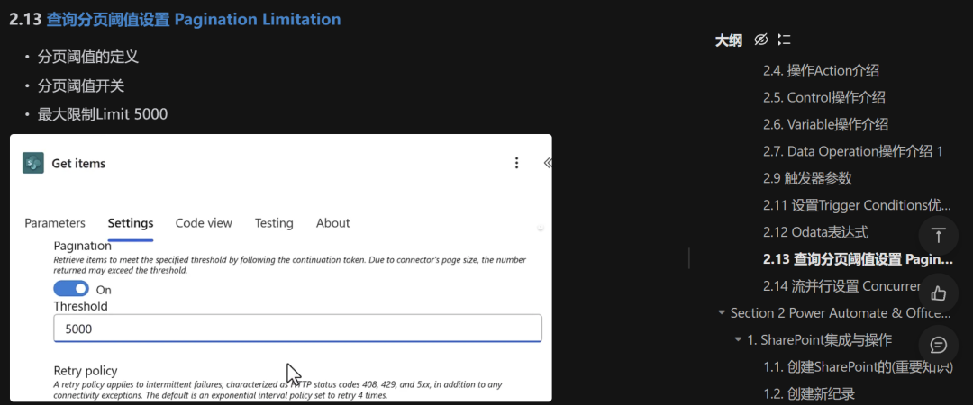The height and width of the screenshot is (405, 973).
Task: Click the 大纲 outline title
Action: [728, 40]
